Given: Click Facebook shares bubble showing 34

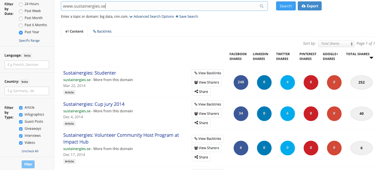Looking at the screenshot, I should click(x=241, y=113).
